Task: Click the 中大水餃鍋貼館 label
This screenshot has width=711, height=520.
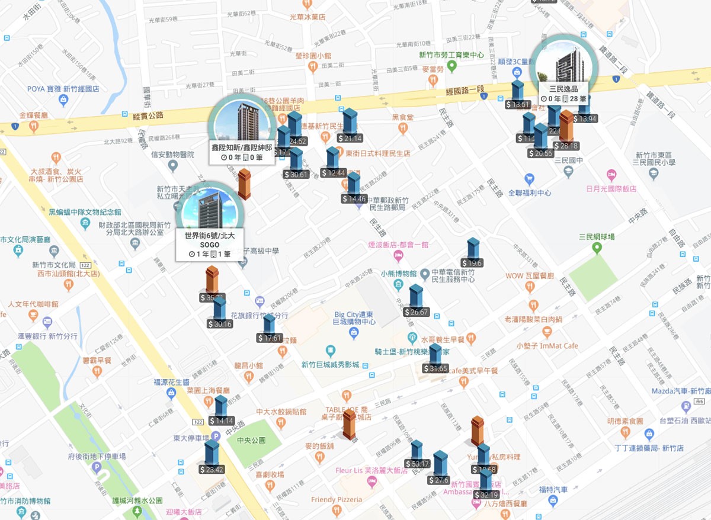Action: [x=281, y=411]
